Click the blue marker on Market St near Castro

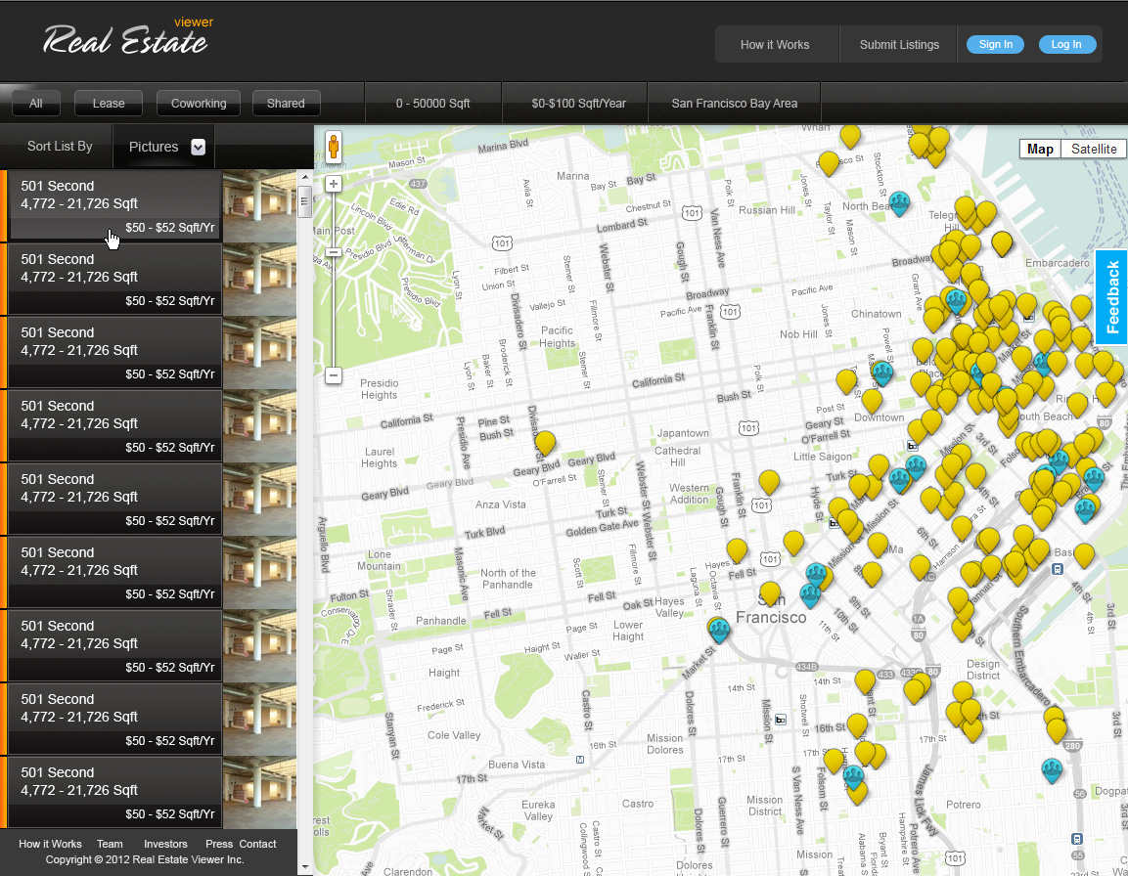coord(720,629)
